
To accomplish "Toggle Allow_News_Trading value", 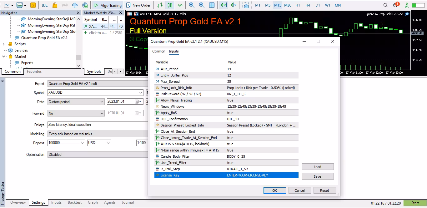I will pos(262,100).
